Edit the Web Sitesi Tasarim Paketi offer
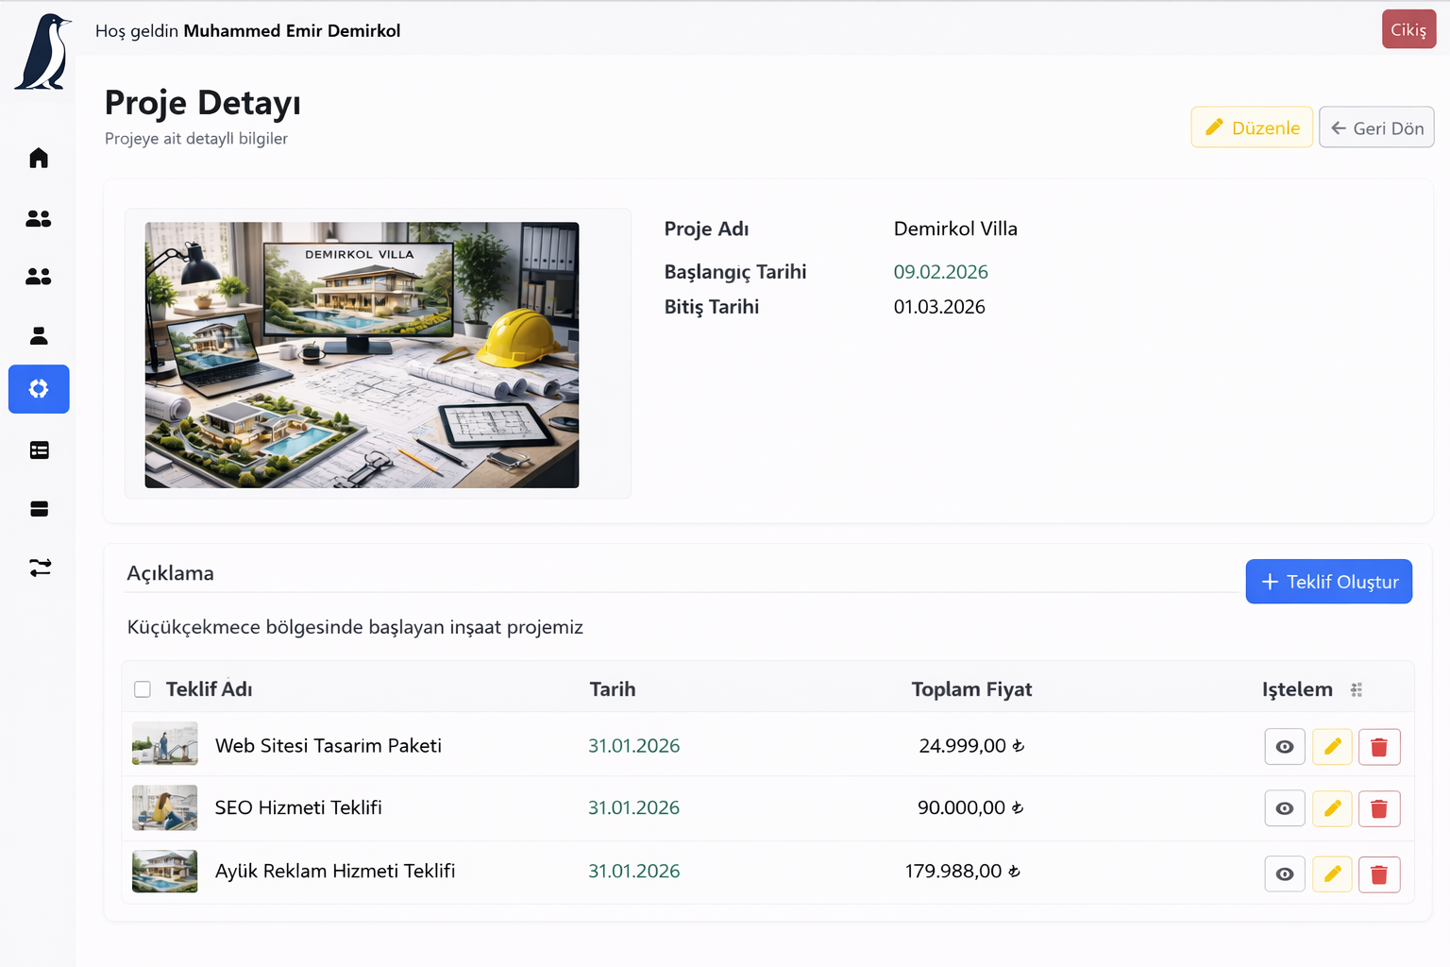1450x967 pixels. (1332, 747)
